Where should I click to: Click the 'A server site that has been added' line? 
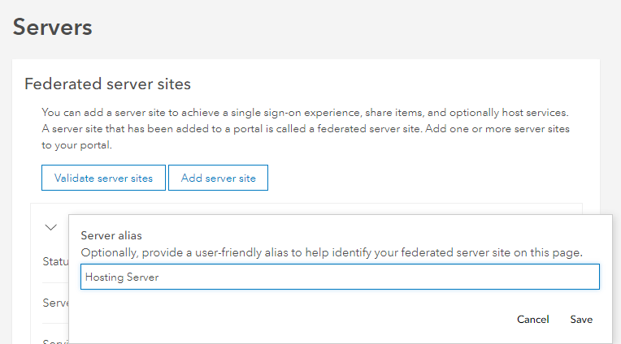click(x=305, y=129)
